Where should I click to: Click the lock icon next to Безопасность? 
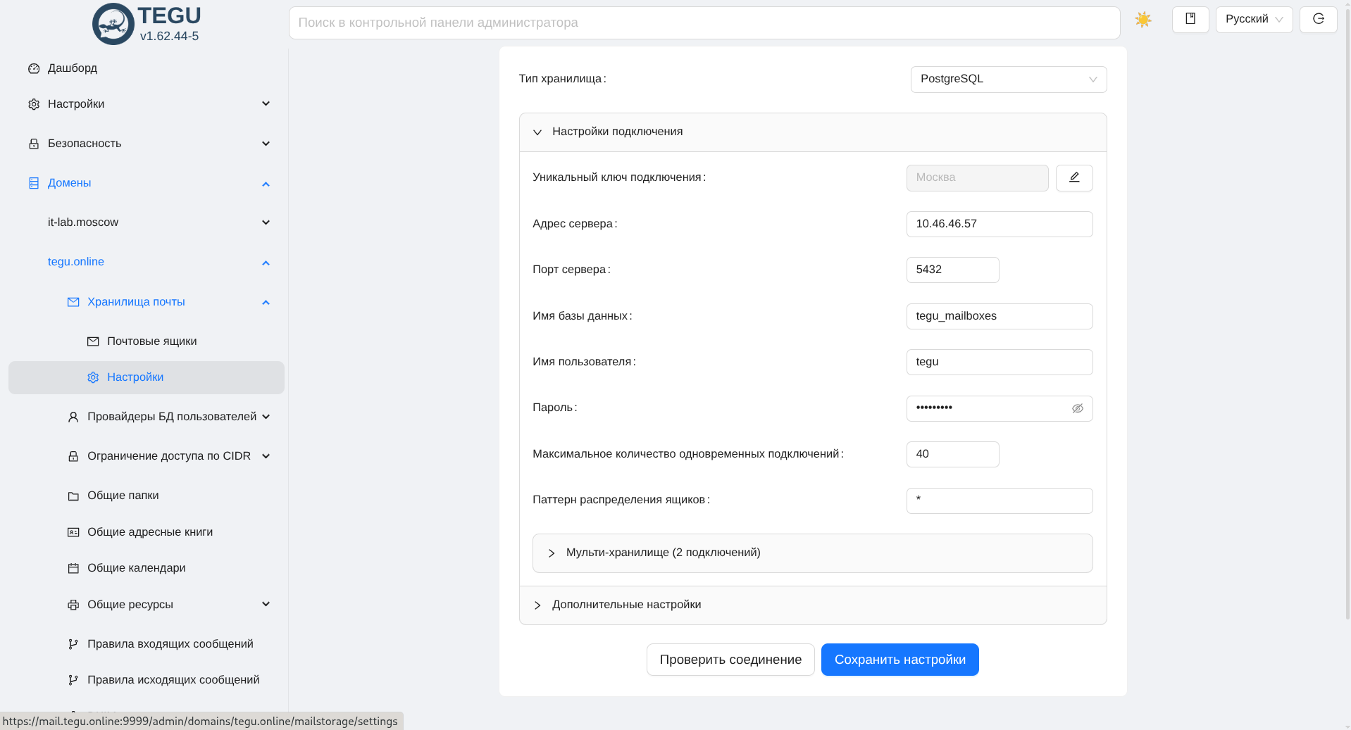click(x=34, y=143)
